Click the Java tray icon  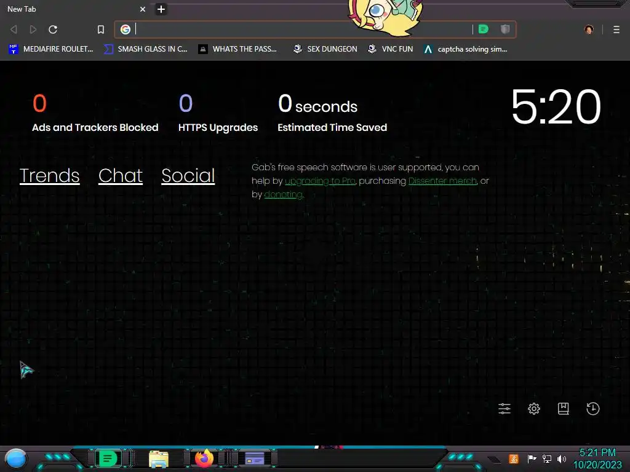point(514,458)
